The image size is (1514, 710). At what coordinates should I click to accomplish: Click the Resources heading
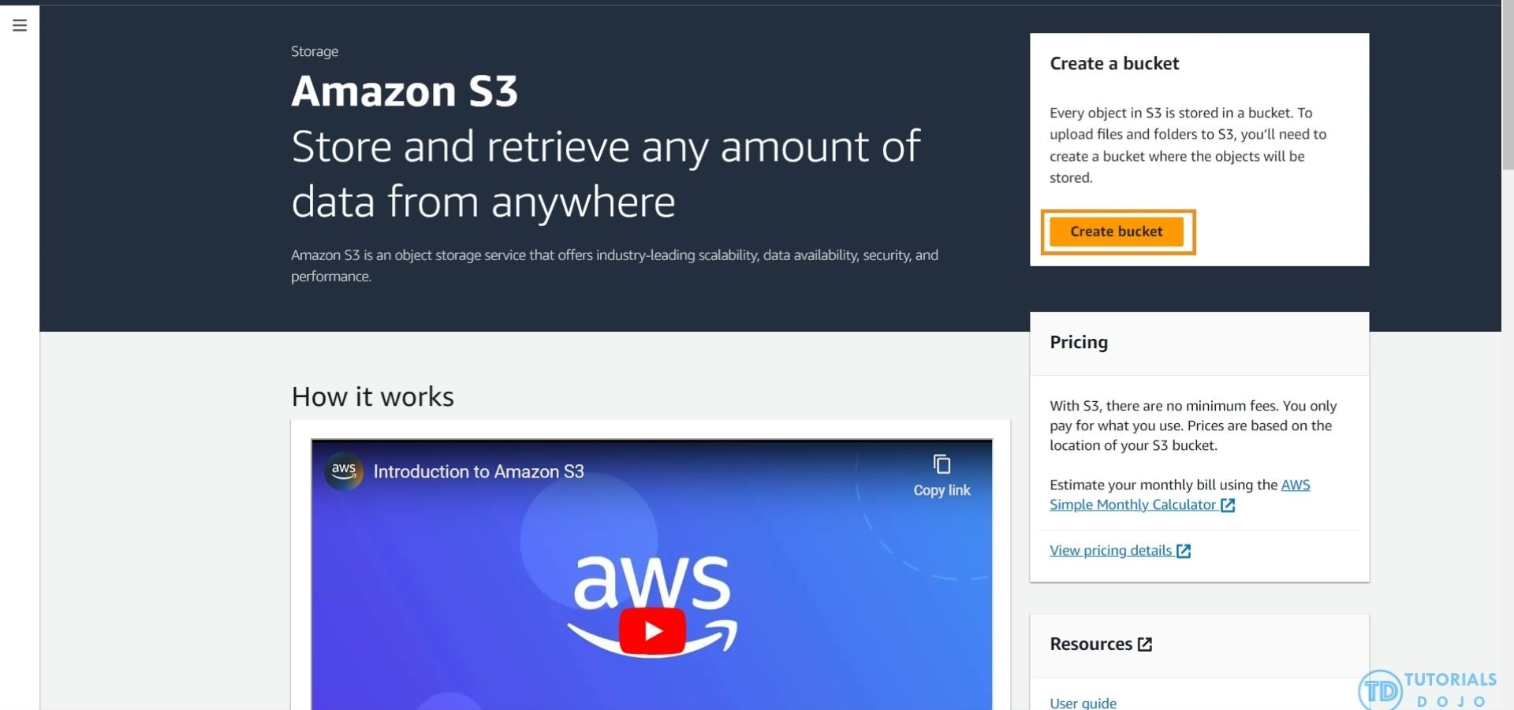(x=1091, y=644)
